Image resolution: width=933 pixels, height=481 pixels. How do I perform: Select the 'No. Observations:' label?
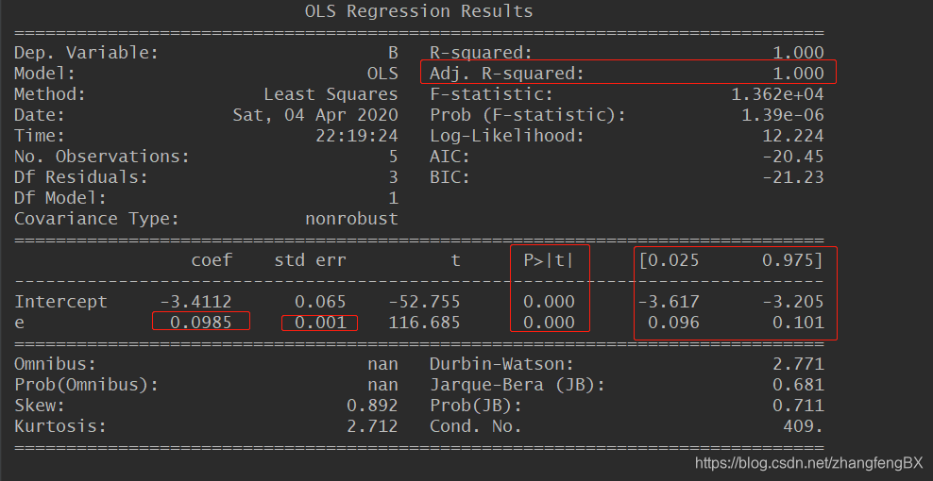[x=102, y=157]
